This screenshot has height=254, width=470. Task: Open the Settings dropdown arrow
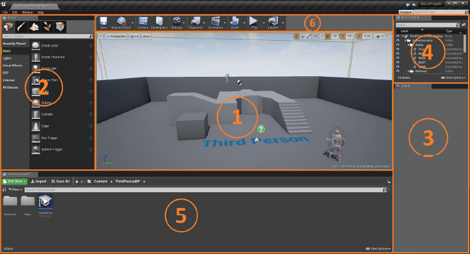click(x=184, y=23)
